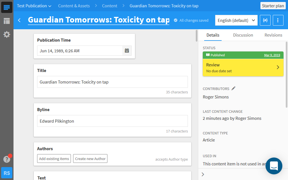This screenshot has width=288, height=180.
Task: Open the Content & Assets sidebar icon
Action: (7, 7)
